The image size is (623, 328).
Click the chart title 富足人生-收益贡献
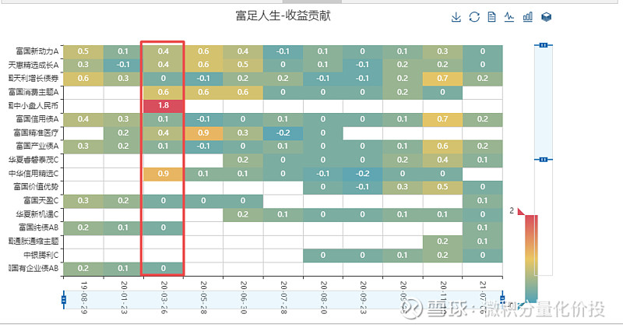(283, 16)
